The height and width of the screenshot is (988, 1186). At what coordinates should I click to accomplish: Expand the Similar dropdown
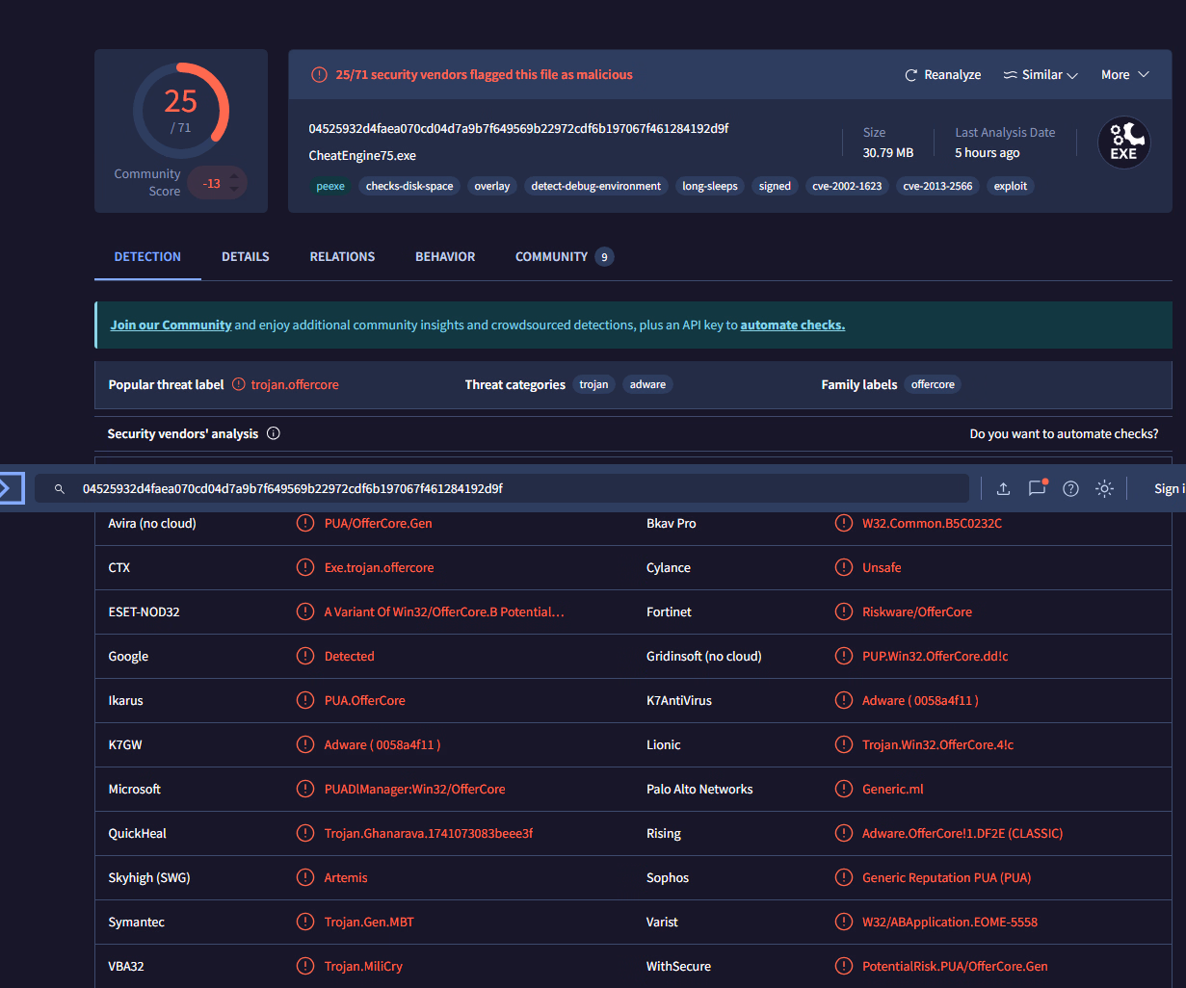(x=1041, y=75)
